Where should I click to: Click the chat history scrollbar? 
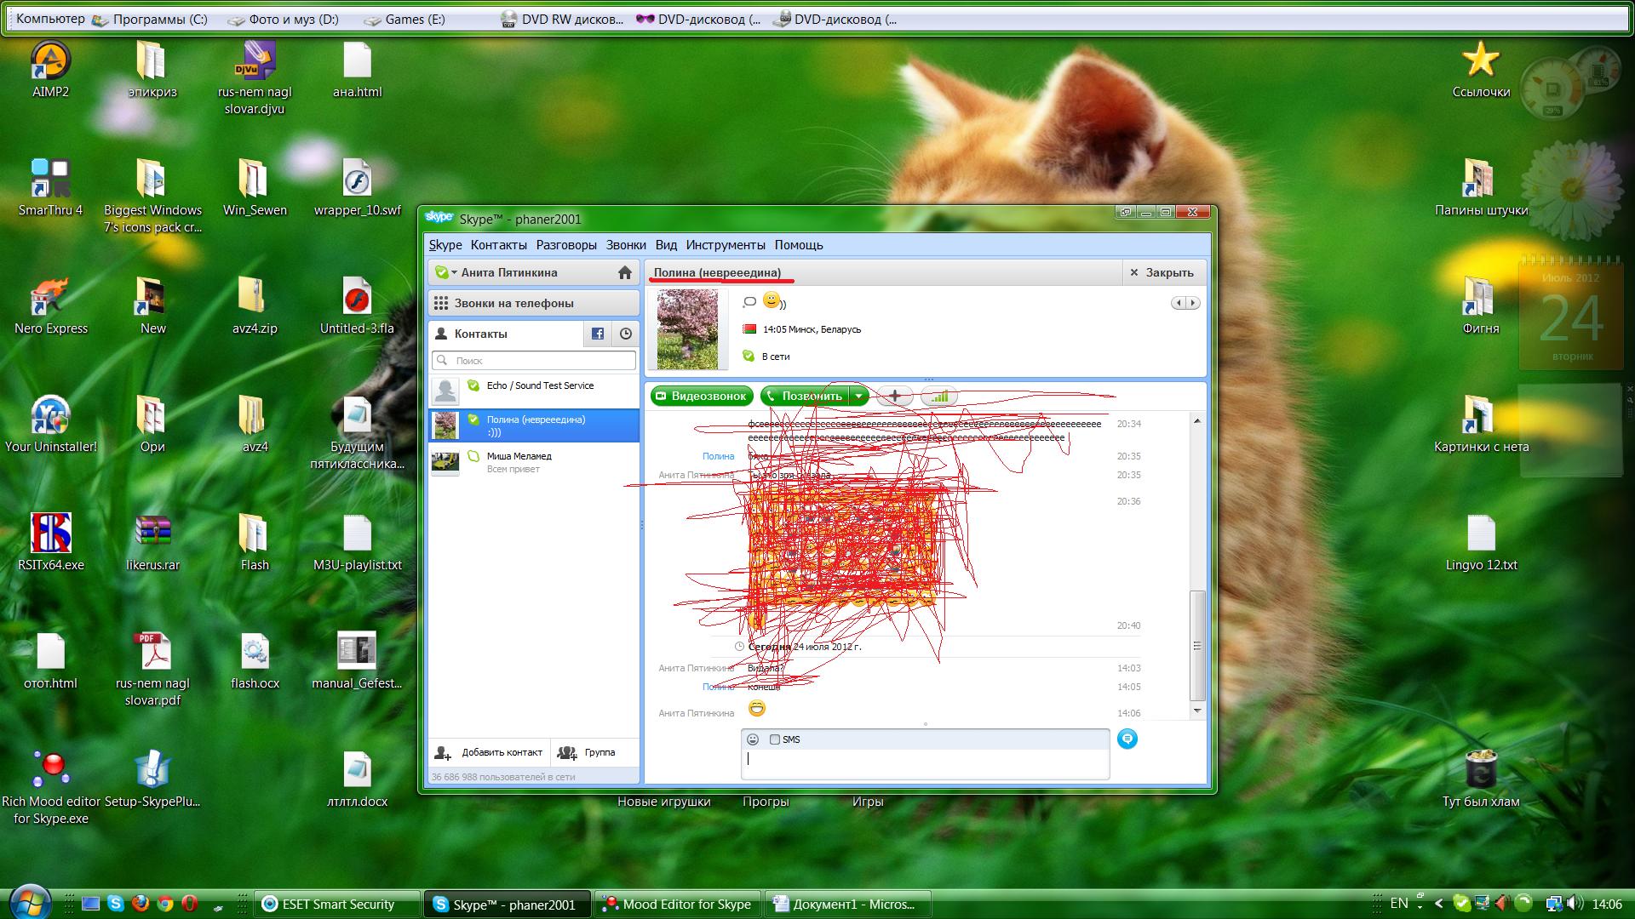coord(1196,646)
